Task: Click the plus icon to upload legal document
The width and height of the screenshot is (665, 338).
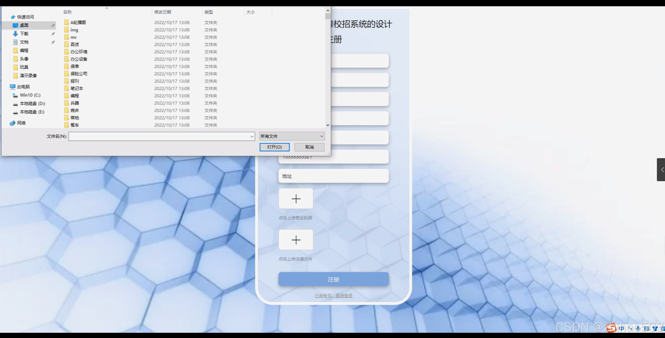Action: [296, 240]
